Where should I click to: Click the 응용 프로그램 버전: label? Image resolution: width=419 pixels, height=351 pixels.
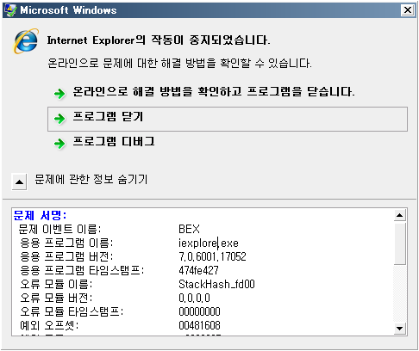[66, 256]
